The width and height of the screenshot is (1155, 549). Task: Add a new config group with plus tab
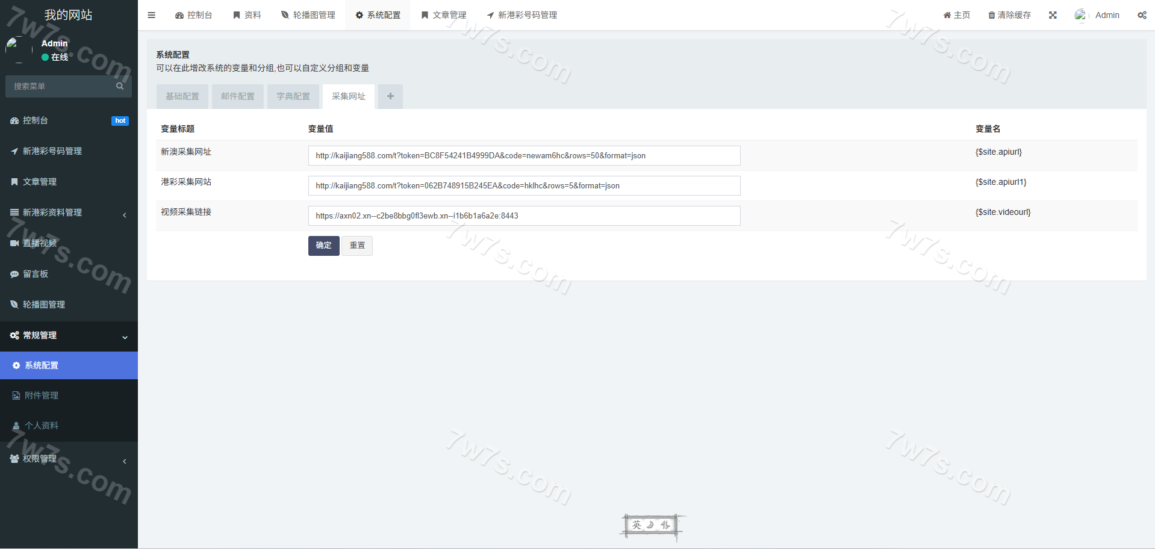[x=390, y=96]
